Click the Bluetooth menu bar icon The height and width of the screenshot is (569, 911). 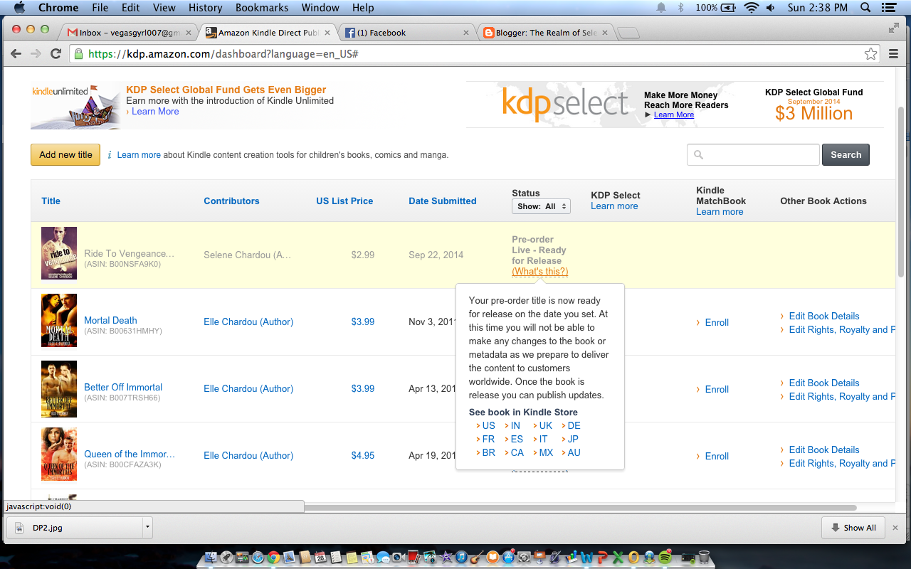(680, 8)
